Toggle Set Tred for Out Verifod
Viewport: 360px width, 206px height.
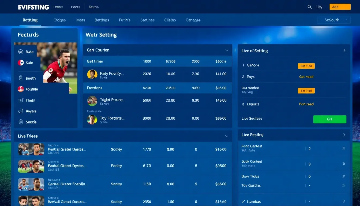[306, 90]
